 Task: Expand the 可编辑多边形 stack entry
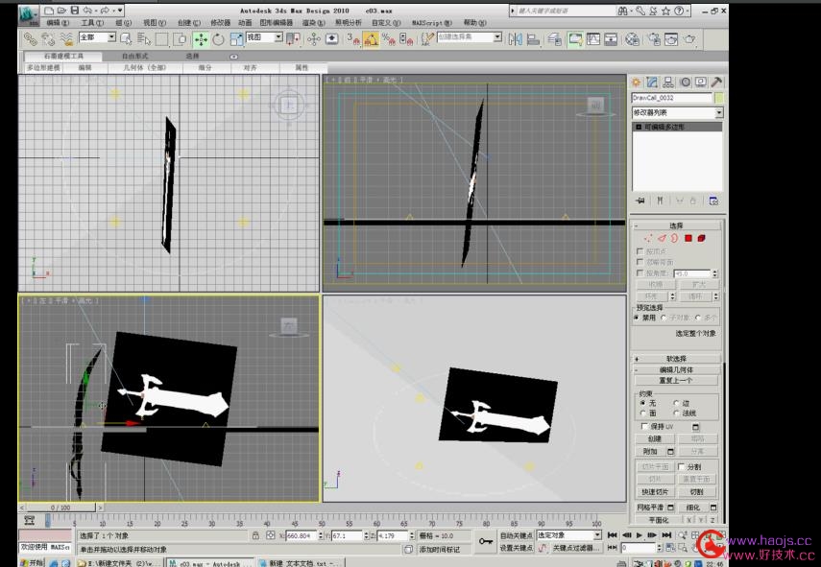(639, 127)
